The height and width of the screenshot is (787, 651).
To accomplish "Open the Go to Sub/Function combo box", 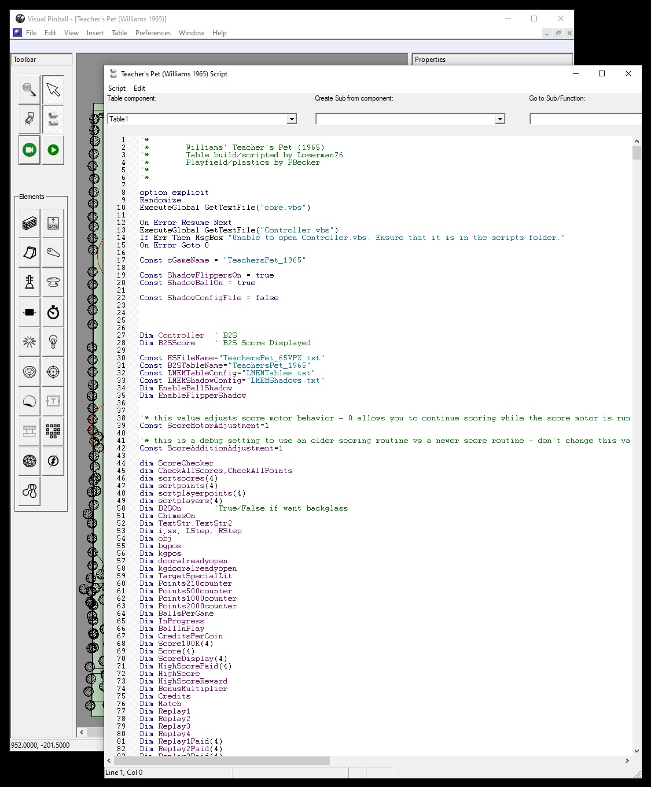I will click(584, 119).
